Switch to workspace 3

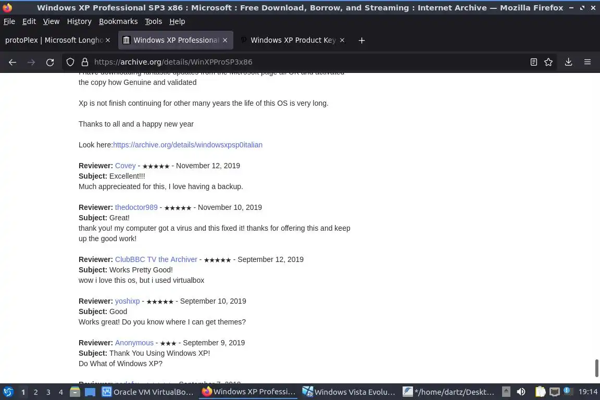click(48, 392)
